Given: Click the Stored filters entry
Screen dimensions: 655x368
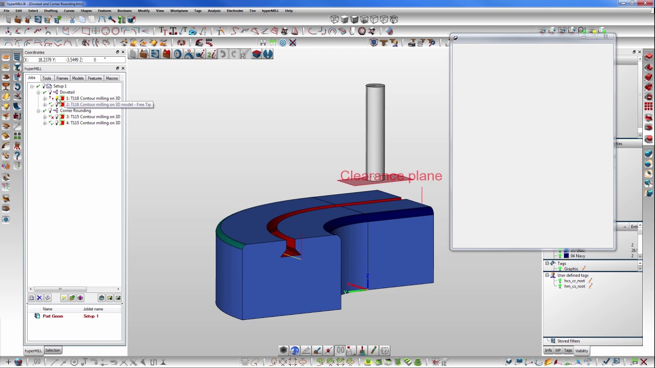Looking at the screenshot, I should click(x=569, y=341).
